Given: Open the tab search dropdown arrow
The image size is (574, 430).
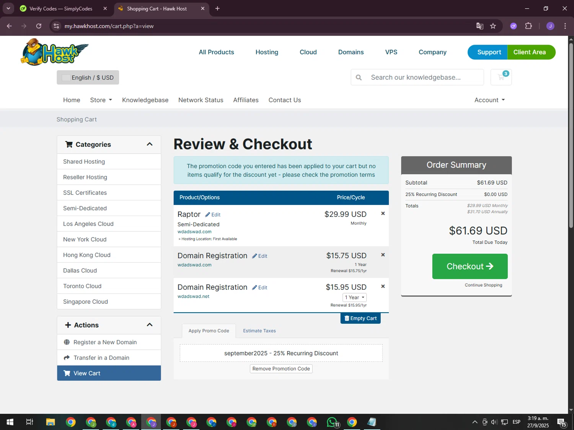Looking at the screenshot, I should [8, 8].
